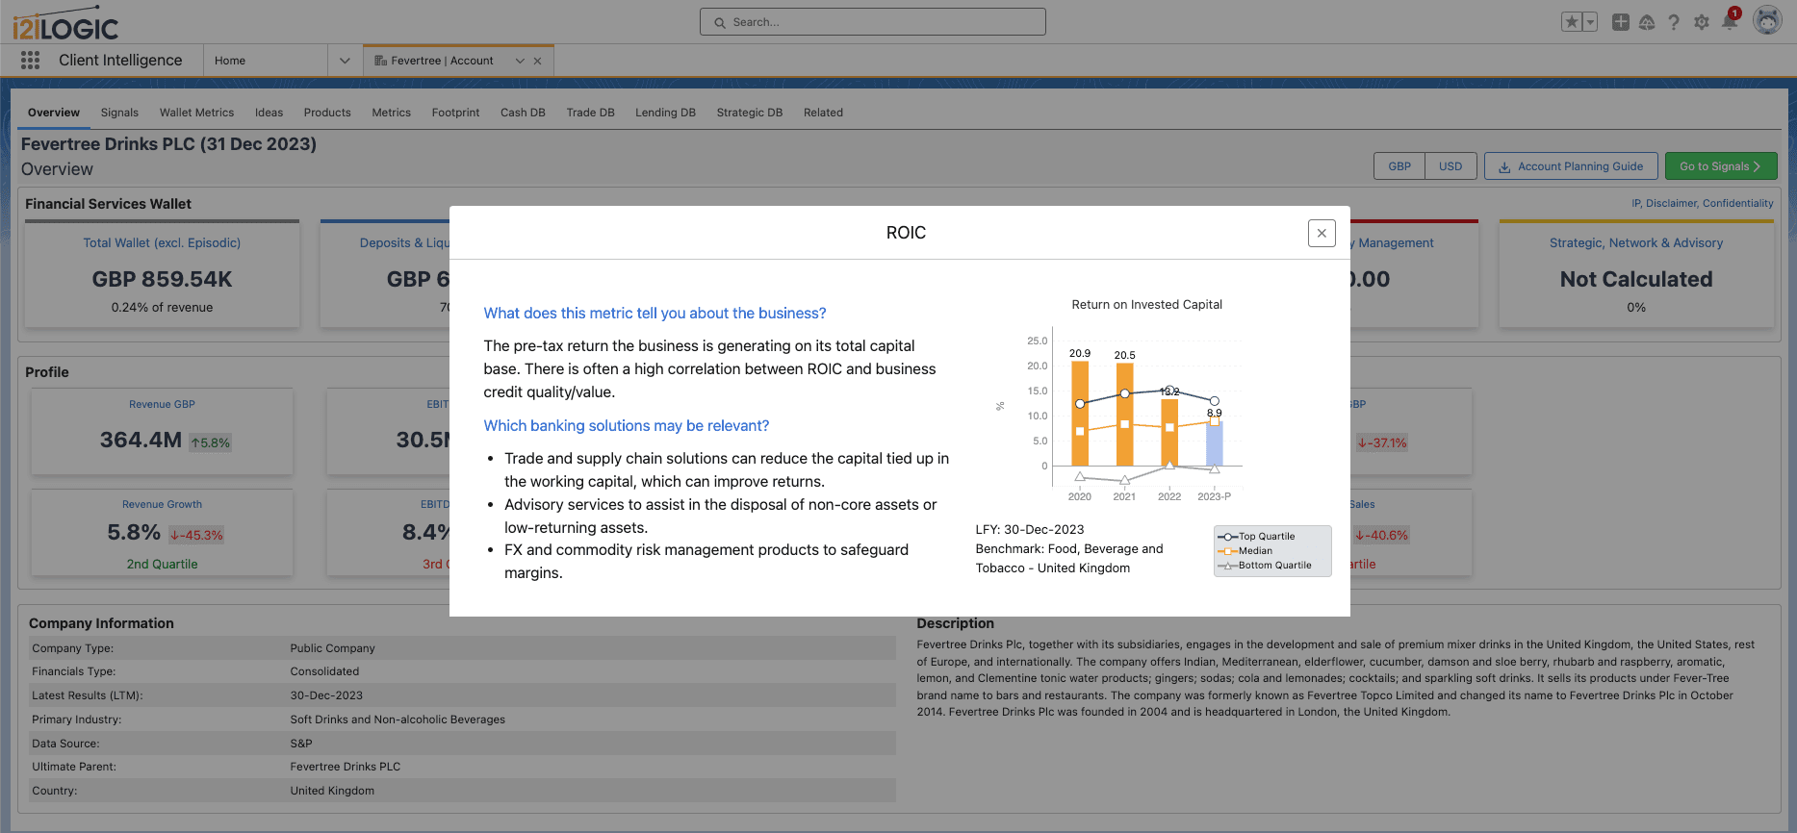This screenshot has height=833, width=1797.
Task: Toggle Bottom Quartile series in legend
Action: coord(1266,566)
